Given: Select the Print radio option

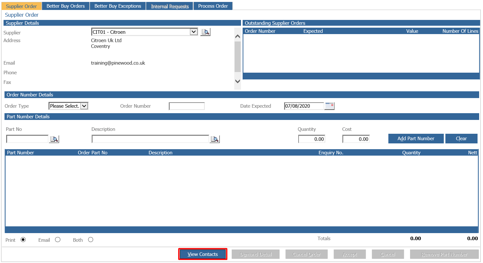Looking at the screenshot, I should point(23,240).
